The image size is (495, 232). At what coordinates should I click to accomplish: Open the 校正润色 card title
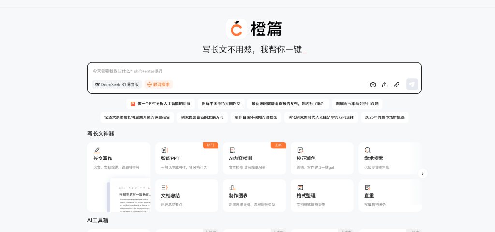(306, 159)
